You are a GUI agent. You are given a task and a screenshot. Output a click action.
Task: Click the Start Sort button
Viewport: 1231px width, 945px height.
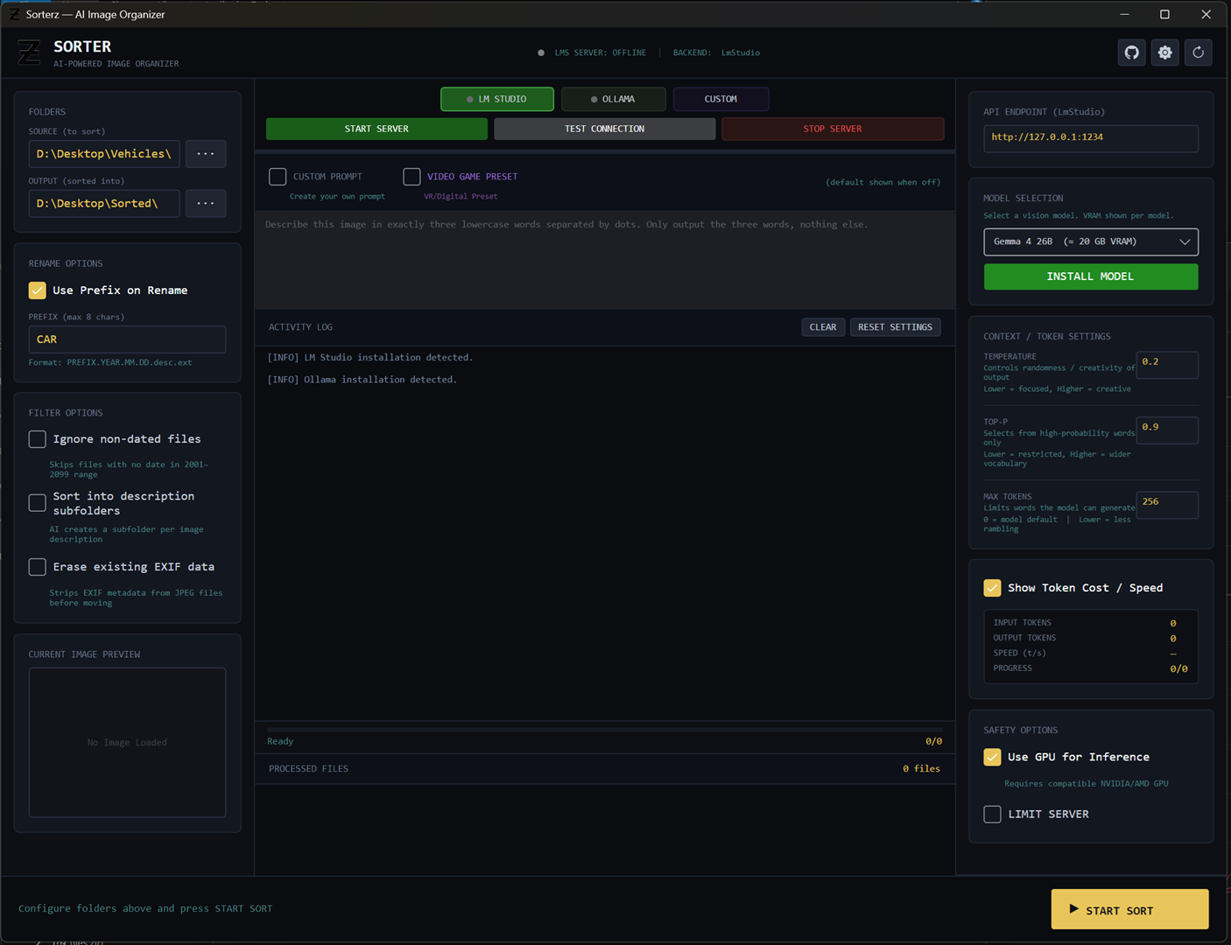coord(1129,910)
